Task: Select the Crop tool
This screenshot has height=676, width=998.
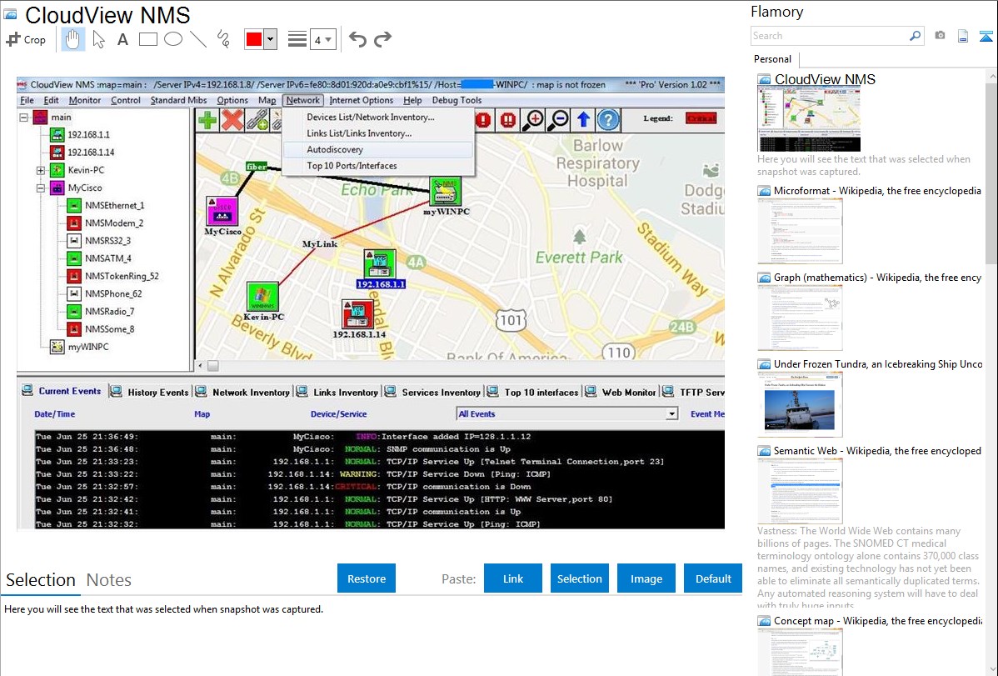Action: tap(26, 39)
